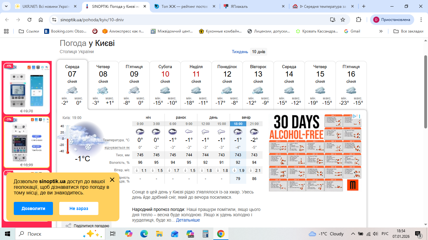Select the Субота 10 січня day tab

point(165,85)
